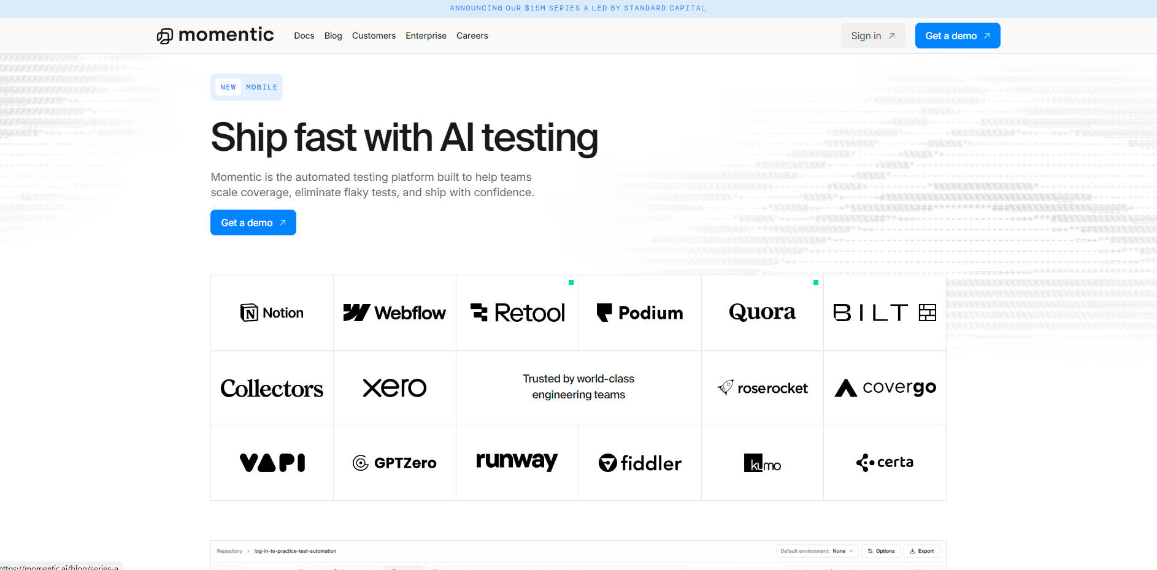The image size is (1157, 570).
Task: Open the Docs menu item
Action: tap(304, 36)
